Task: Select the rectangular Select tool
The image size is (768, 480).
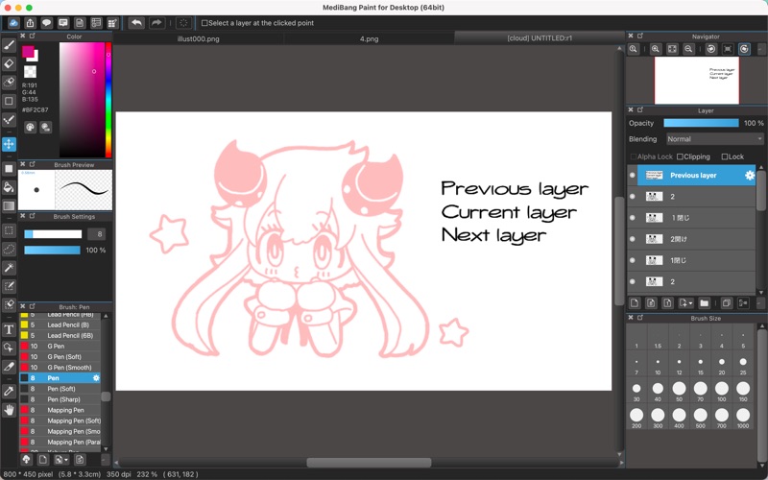Action: [9, 230]
